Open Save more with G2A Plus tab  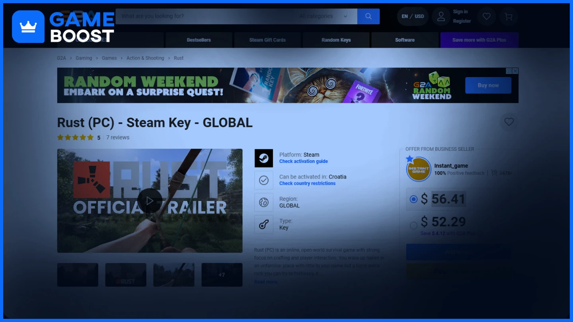point(479,40)
